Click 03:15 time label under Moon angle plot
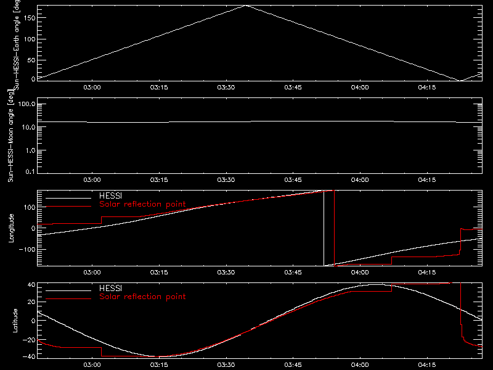The height and width of the screenshot is (370, 493). tap(159, 179)
